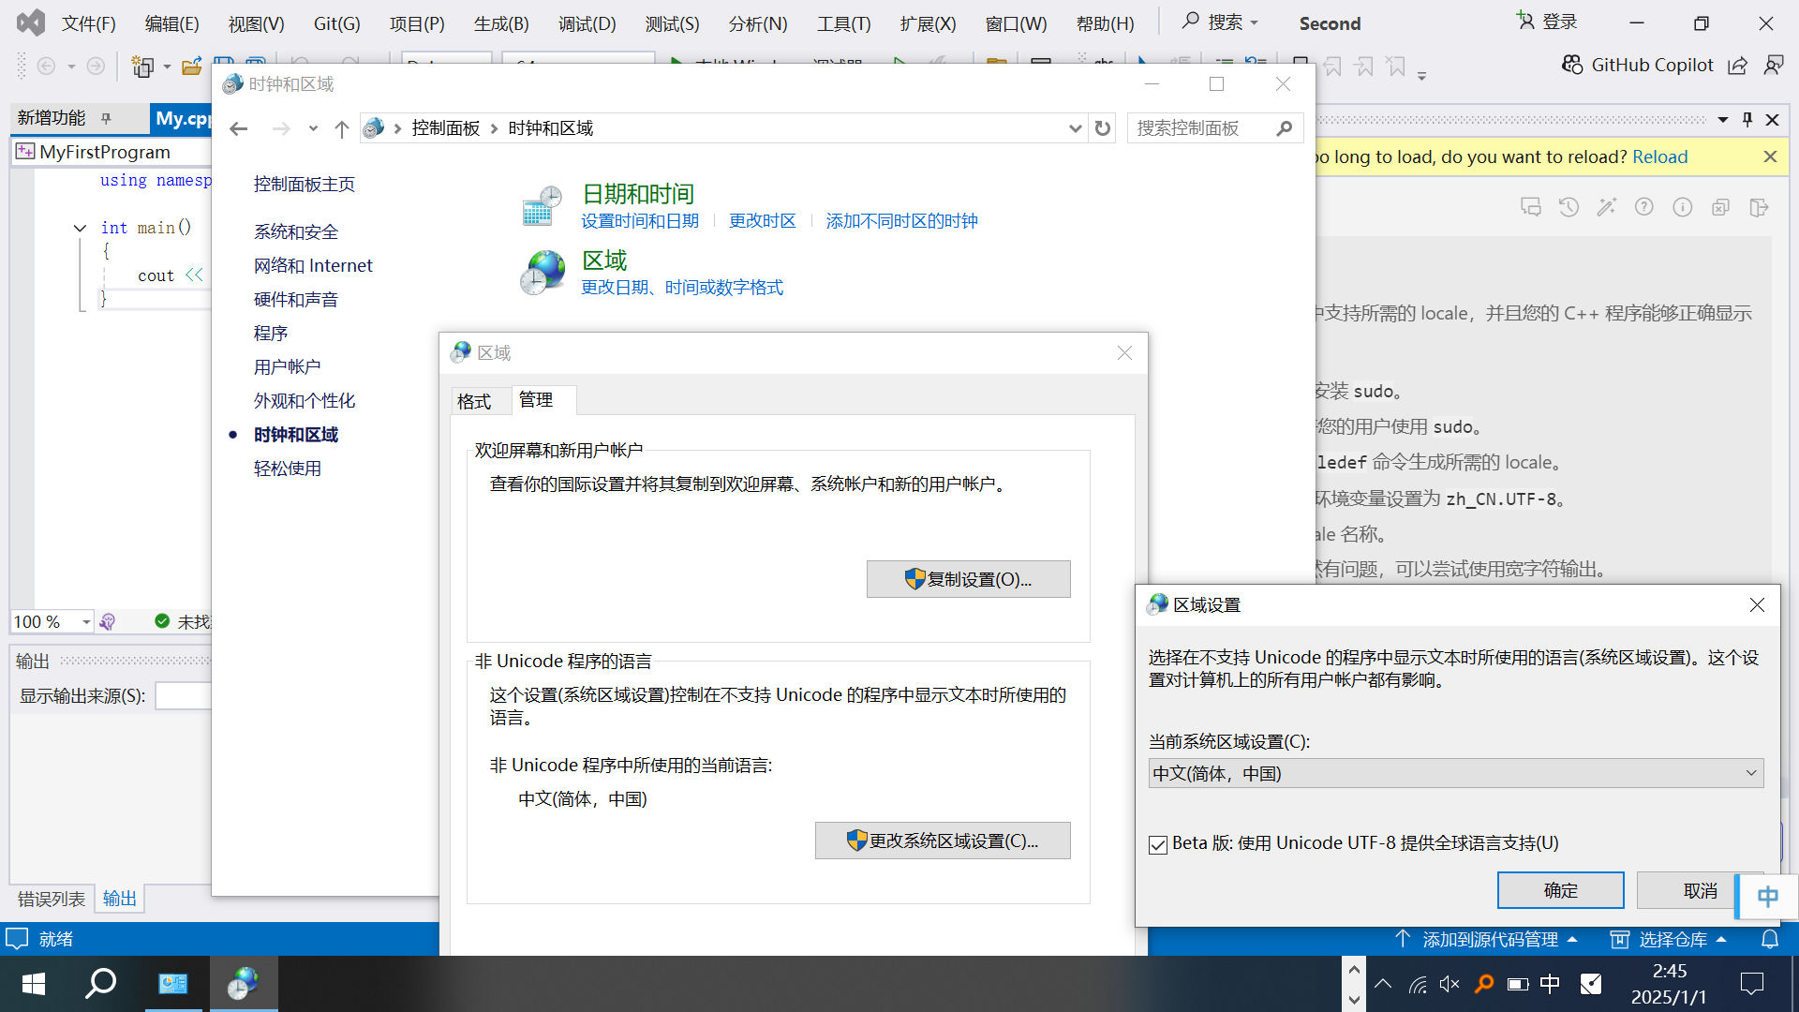The image size is (1799, 1012).
Task: Click the refresh icon in address bar
Action: 1103,128
